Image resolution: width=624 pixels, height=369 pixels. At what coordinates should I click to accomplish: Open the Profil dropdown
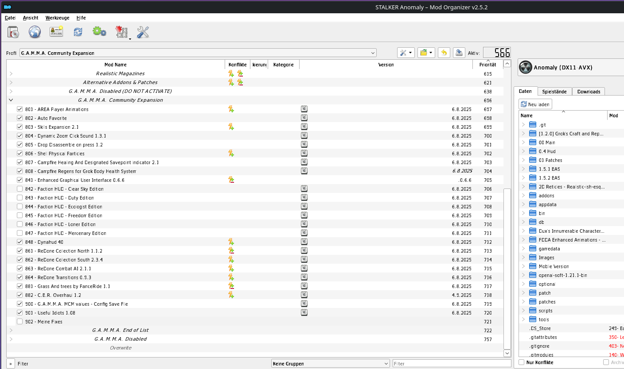pos(198,53)
